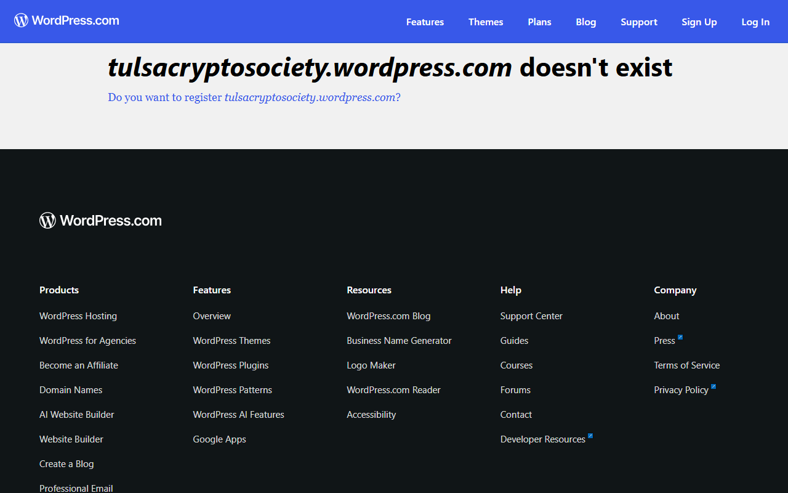Click the WordPress.com logo in footer
The width and height of the screenshot is (788, 493).
(x=100, y=221)
